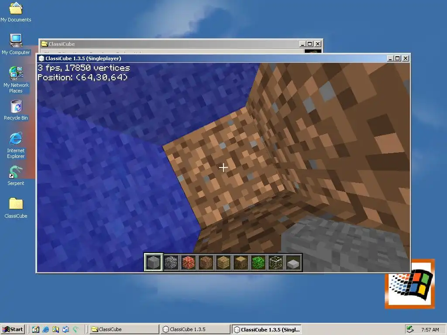Click the Internet Explorer quick launch icon
Screen dimensions: 447x335
click(x=45, y=329)
